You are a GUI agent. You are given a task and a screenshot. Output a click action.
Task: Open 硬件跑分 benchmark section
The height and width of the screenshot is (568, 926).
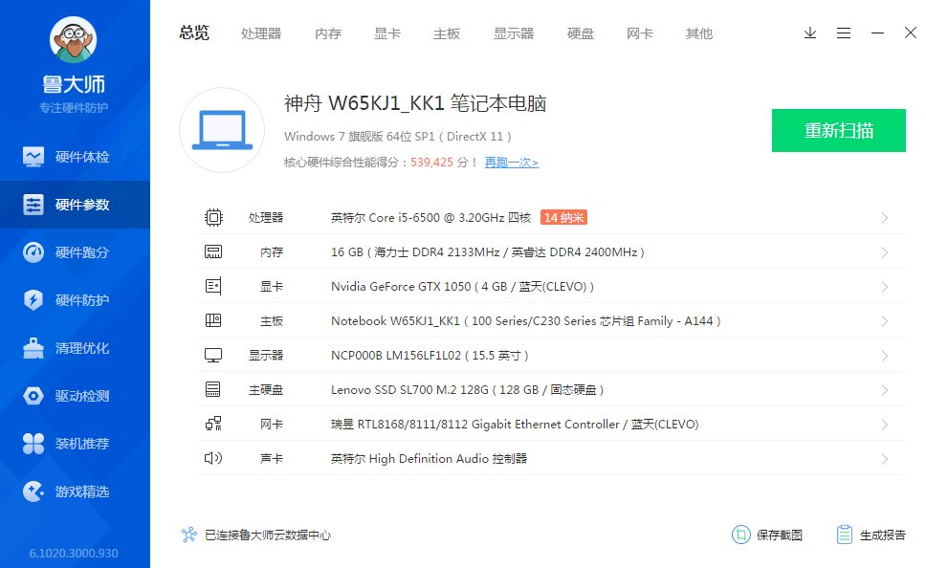click(x=75, y=252)
